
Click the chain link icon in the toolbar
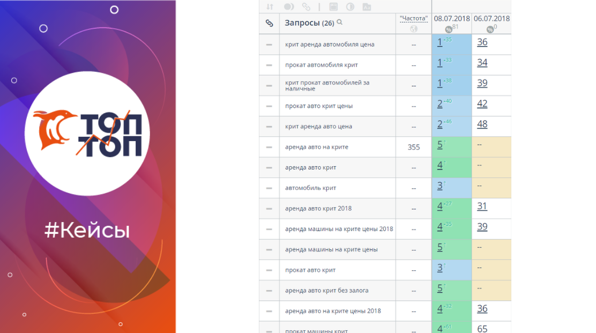point(306,7)
